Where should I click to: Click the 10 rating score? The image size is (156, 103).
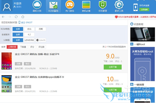[110, 79]
